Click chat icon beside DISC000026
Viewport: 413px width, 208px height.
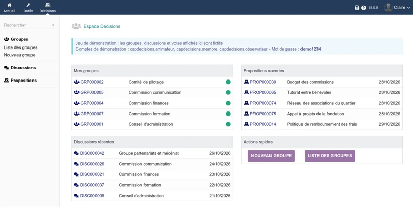[x=76, y=164]
